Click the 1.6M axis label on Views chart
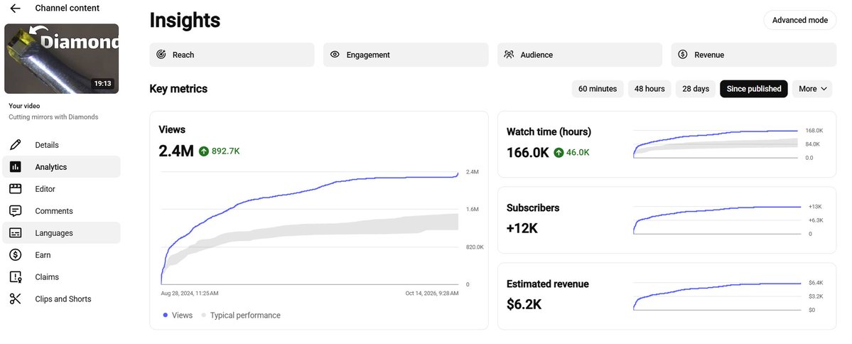852x344 pixels. pos(472,209)
